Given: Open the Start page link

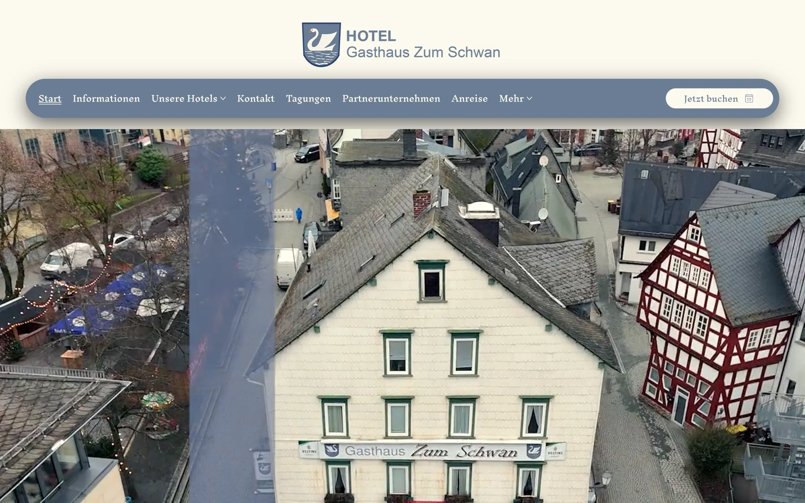Looking at the screenshot, I should tap(50, 99).
